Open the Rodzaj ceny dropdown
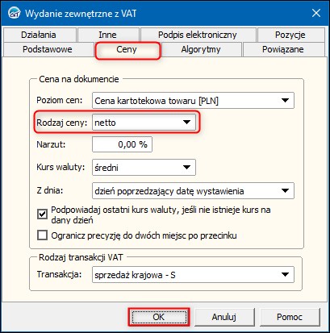 pos(144,123)
